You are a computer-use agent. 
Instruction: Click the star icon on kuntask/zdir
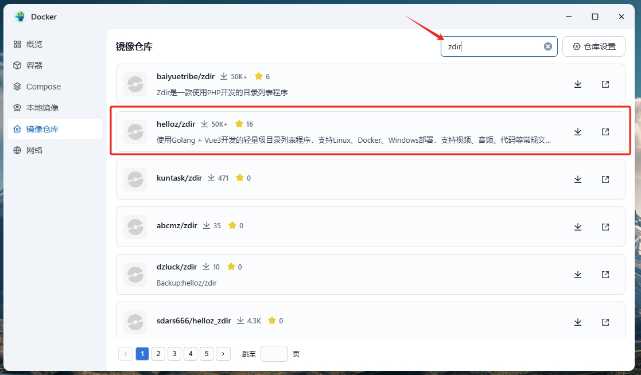(x=239, y=178)
